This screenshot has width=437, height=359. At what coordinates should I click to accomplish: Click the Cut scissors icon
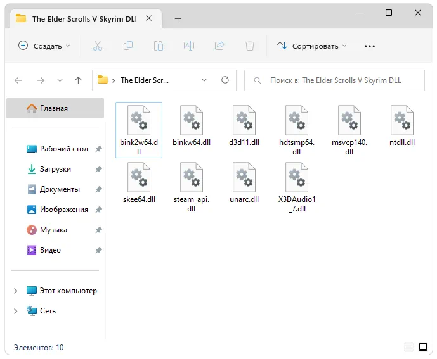97,46
